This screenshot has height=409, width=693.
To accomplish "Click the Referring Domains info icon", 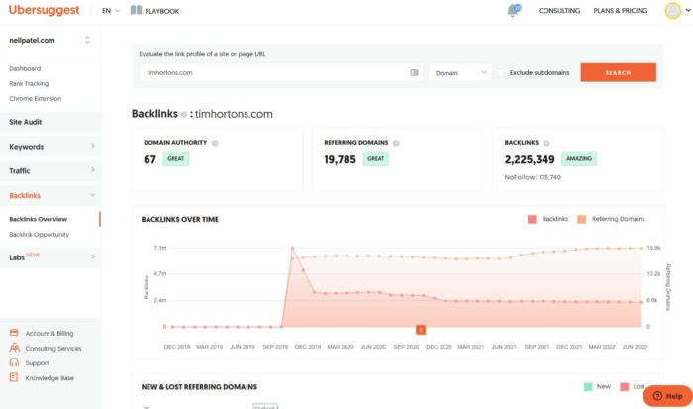I will click(397, 143).
